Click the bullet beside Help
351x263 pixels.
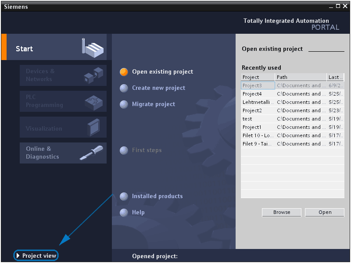(124, 213)
